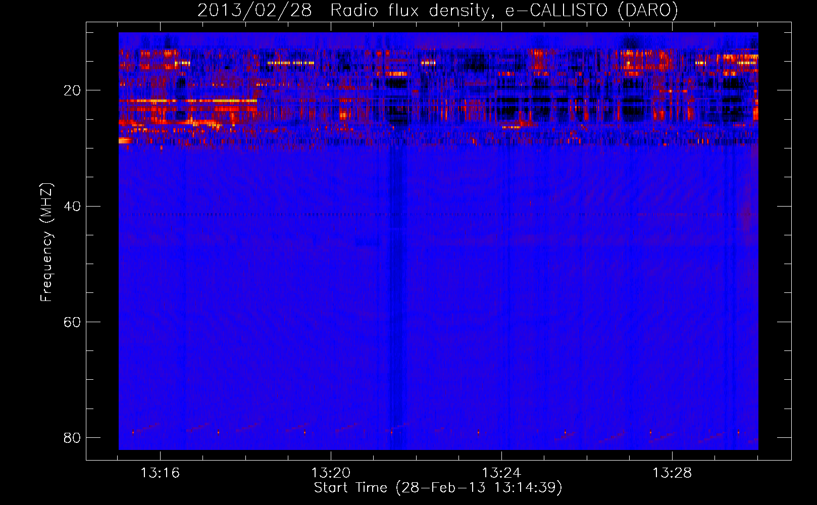
Task: Click the 20 MHz frequency tick label
Action: click(x=72, y=91)
